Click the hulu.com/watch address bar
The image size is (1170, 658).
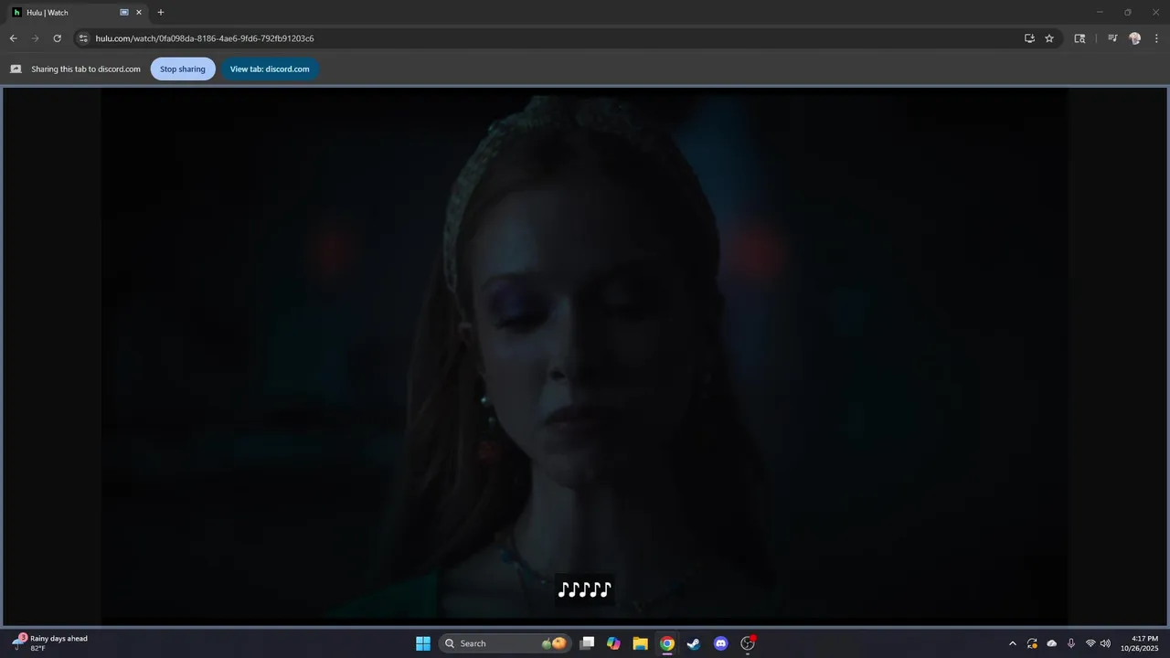click(548, 38)
